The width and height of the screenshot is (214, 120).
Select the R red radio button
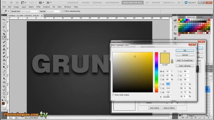pyautogui.click(x=161, y=84)
